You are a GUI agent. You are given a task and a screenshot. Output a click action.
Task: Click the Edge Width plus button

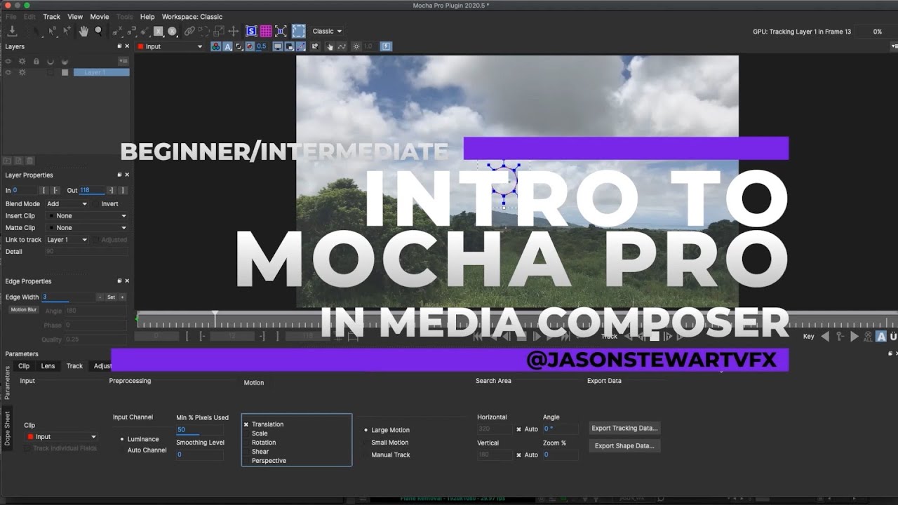[122, 297]
